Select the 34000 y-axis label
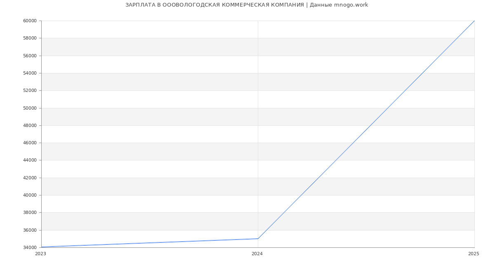Viewport: 495px width, 268px height. pyautogui.click(x=30, y=247)
